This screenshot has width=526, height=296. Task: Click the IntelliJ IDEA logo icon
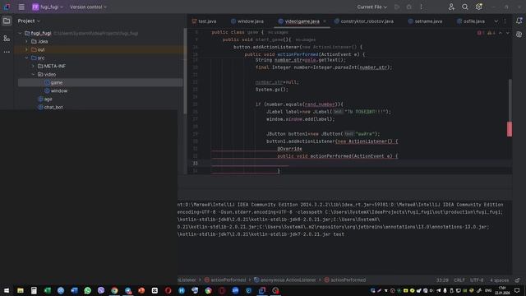coord(7,7)
